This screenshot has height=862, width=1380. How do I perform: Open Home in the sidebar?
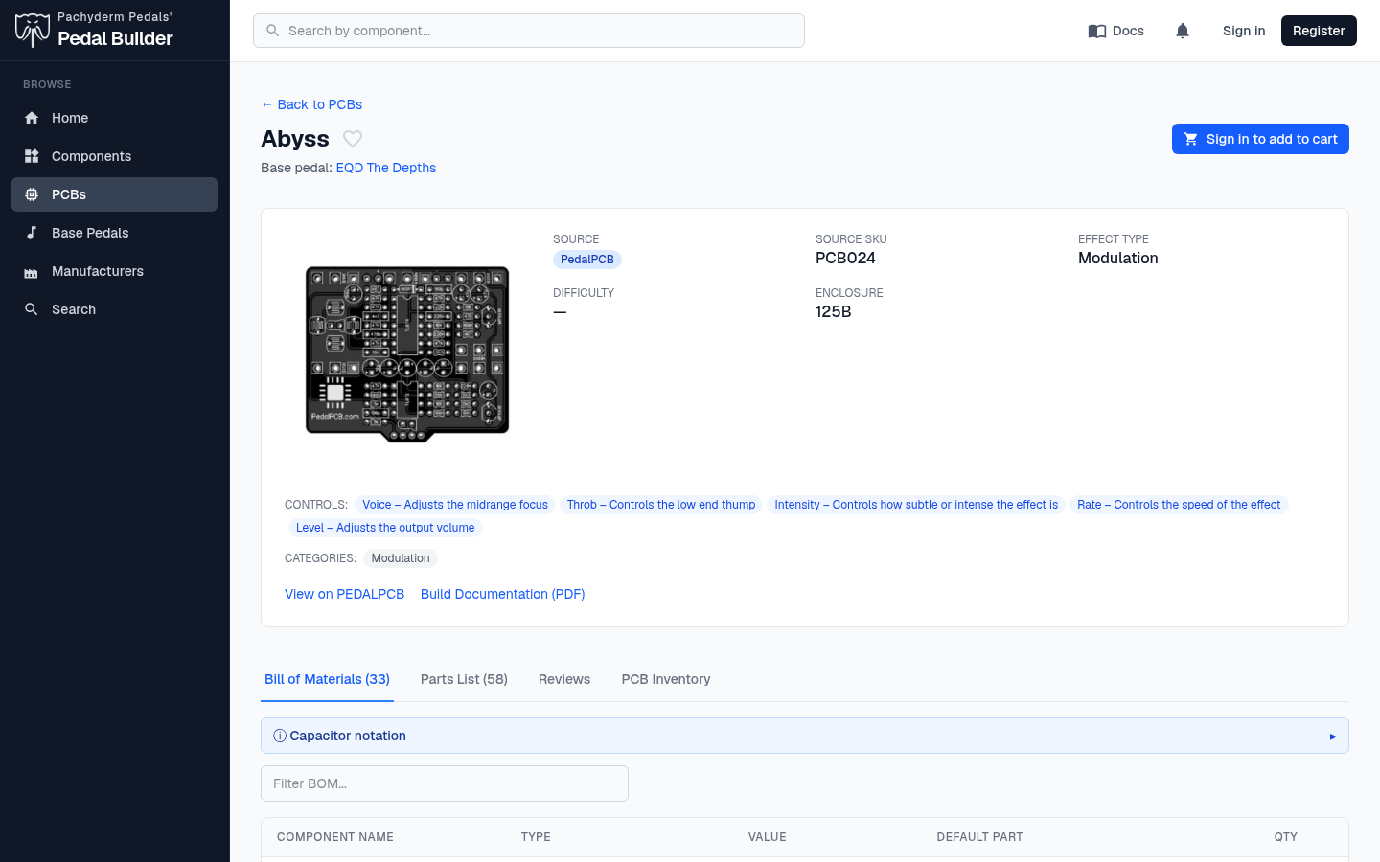[x=114, y=118]
